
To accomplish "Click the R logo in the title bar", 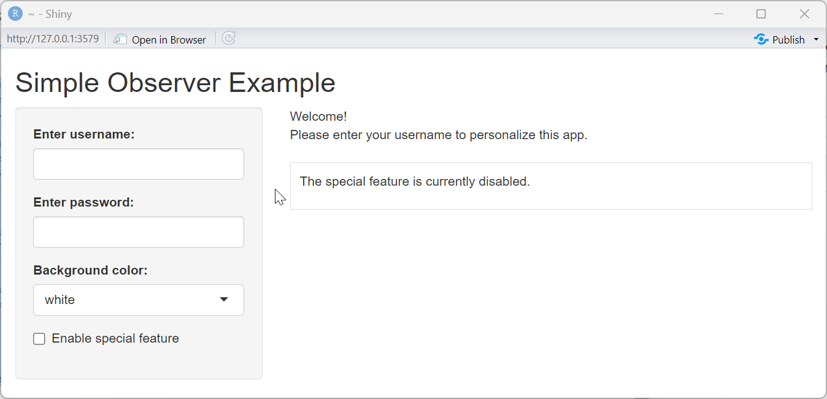I will [14, 13].
